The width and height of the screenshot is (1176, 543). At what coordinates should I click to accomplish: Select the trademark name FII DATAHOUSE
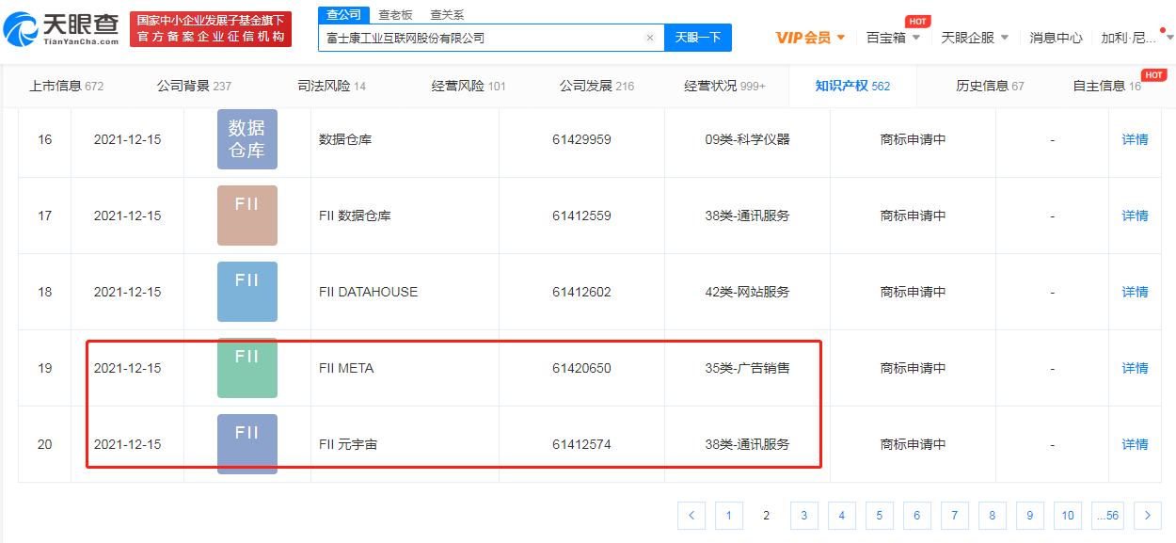[368, 292]
